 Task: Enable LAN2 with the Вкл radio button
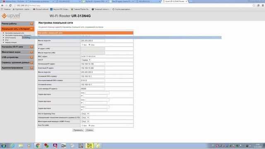(x=82, y=45)
